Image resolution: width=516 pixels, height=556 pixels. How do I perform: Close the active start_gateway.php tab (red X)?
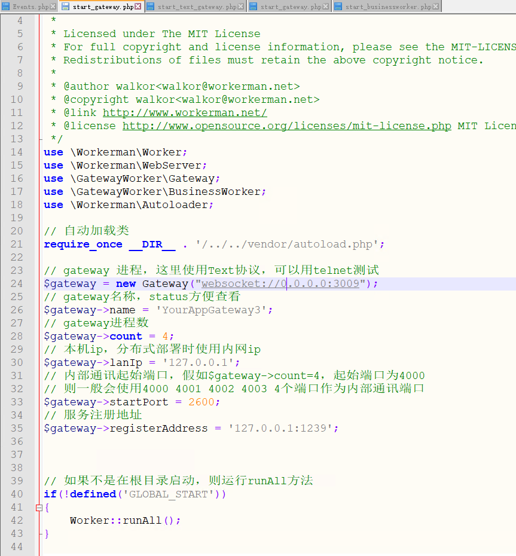point(138,7)
